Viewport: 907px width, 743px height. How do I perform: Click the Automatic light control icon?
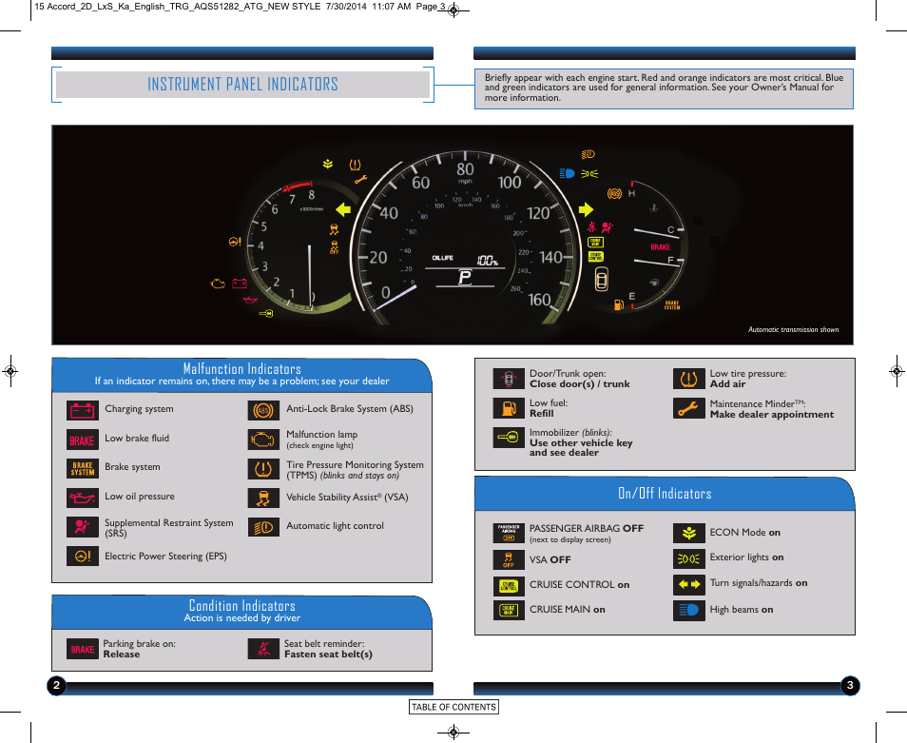263,527
